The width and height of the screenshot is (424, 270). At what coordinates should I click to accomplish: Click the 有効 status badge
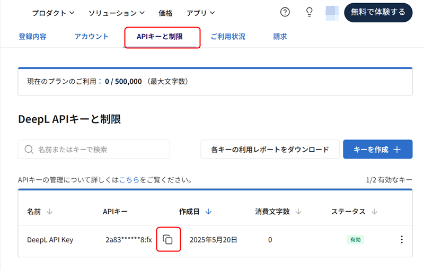355,239
